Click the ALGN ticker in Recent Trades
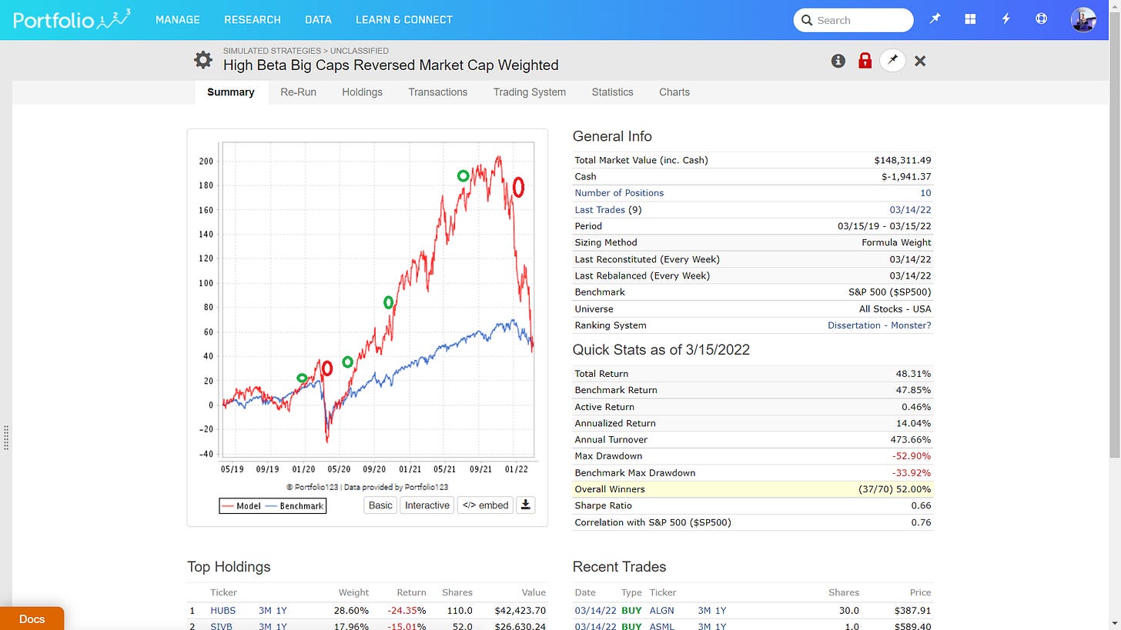The height and width of the screenshot is (630, 1121). click(661, 610)
